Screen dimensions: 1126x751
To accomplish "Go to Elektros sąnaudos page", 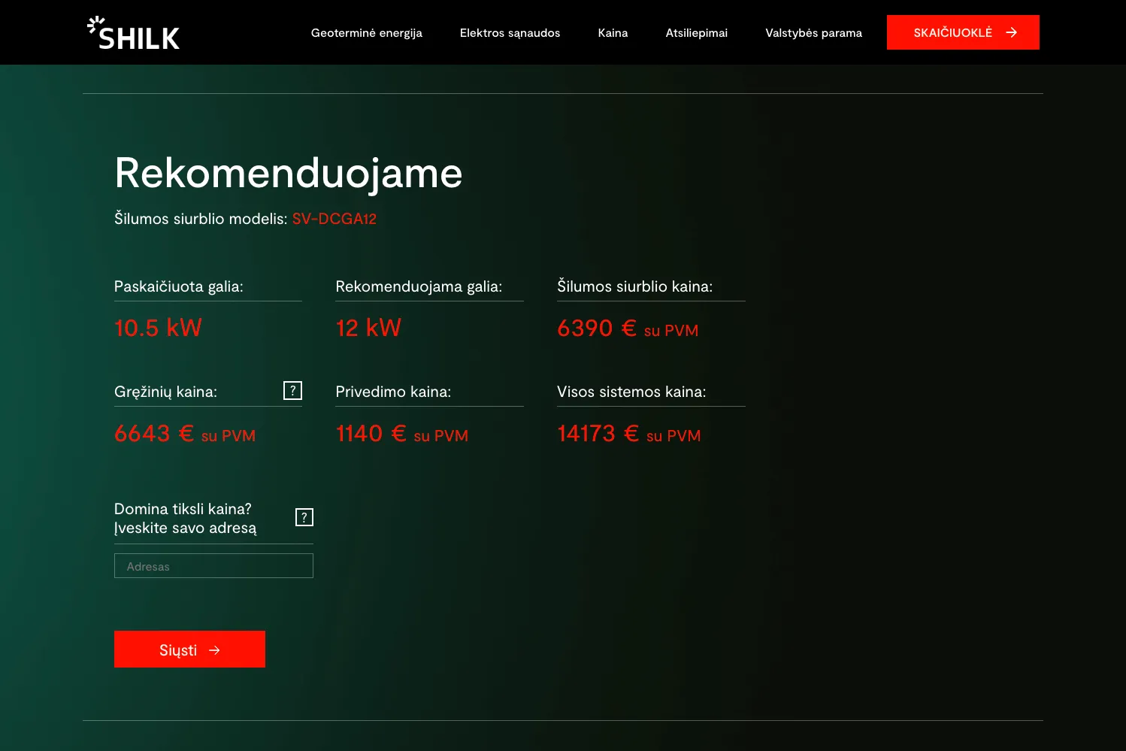I will click(510, 33).
